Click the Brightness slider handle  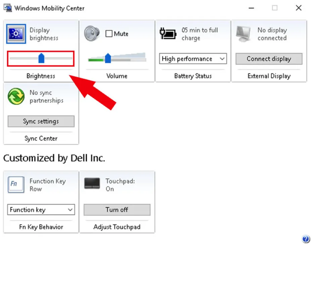click(41, 58)
